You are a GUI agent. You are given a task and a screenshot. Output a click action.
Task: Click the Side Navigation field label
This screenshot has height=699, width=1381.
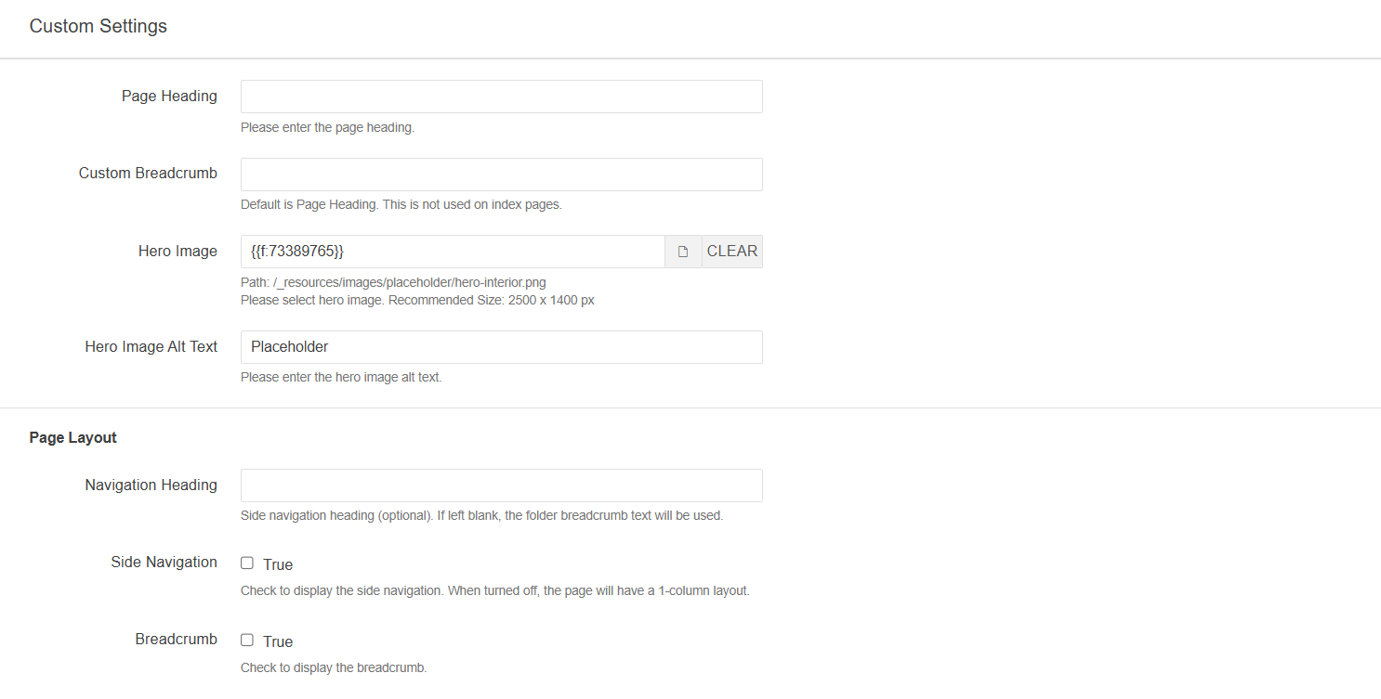tap(164, 562)
